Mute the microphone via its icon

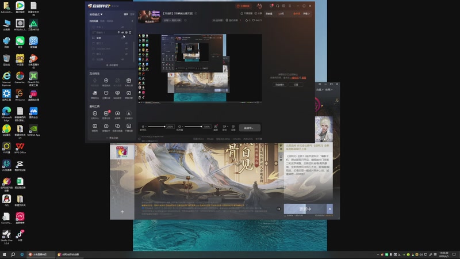point(143,127)
